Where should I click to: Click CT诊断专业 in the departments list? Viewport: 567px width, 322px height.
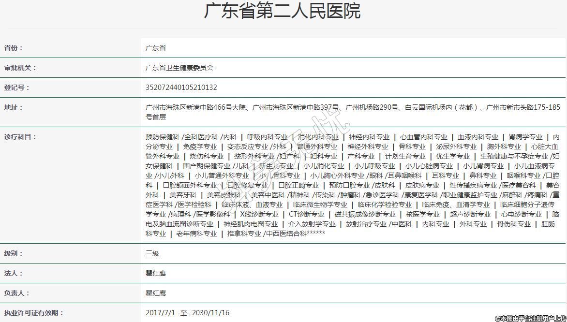(306, 214)
